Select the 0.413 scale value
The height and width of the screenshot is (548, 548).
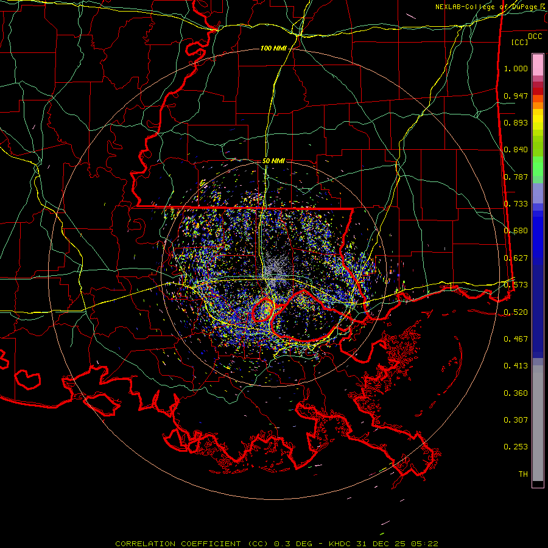point(516,366)
